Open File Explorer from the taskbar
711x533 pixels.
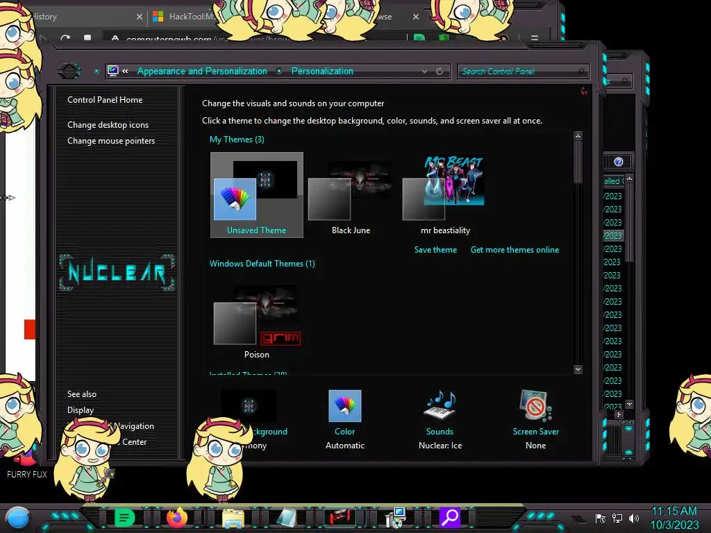pyautogui.click(x=233, y=518)
